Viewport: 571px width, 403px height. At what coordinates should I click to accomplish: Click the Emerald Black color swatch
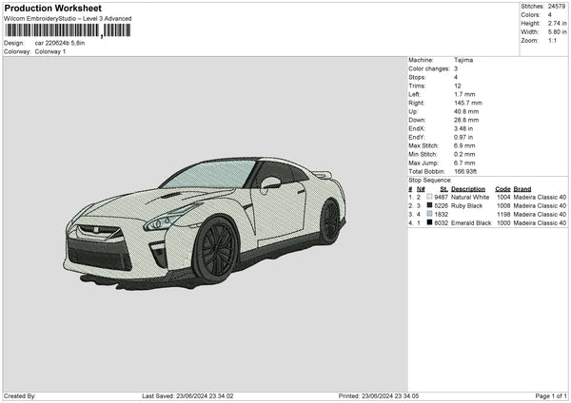pyautogui.click(x=429, y=223)
